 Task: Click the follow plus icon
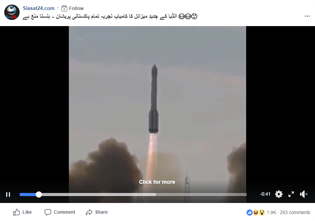click(64, 8)
